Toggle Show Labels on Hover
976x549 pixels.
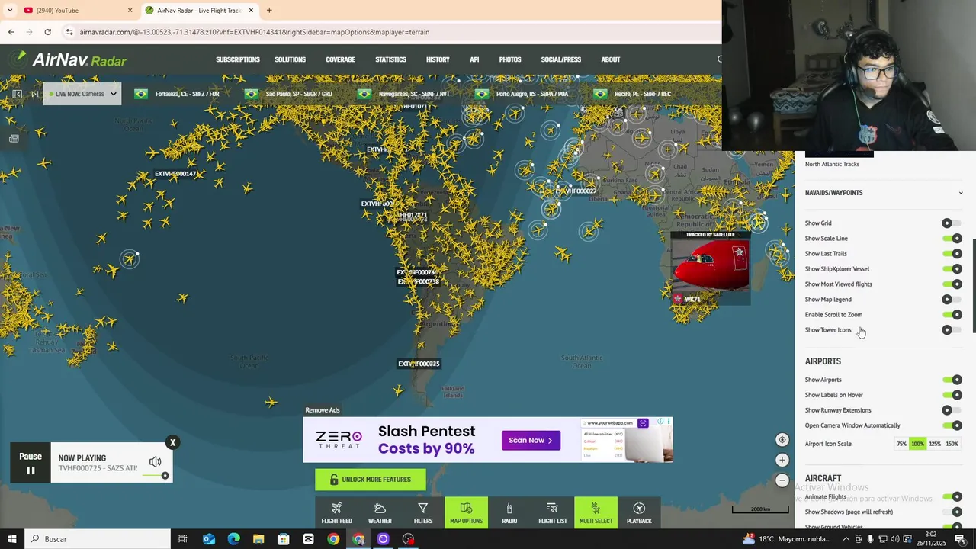point(952,395)
